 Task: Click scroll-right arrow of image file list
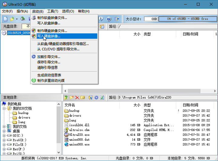[x=215, y=91]
